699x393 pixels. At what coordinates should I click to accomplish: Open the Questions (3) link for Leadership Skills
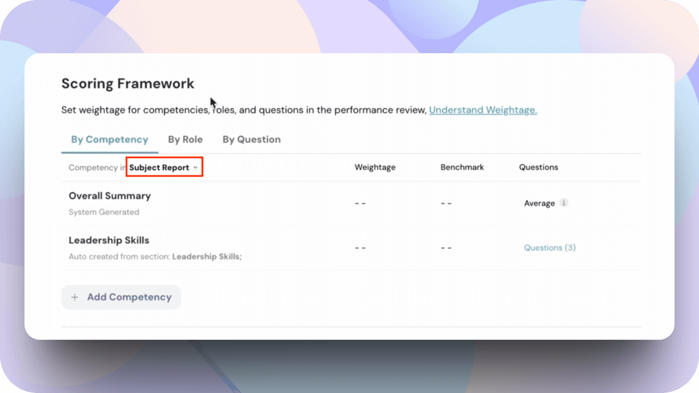coord(550,248)
